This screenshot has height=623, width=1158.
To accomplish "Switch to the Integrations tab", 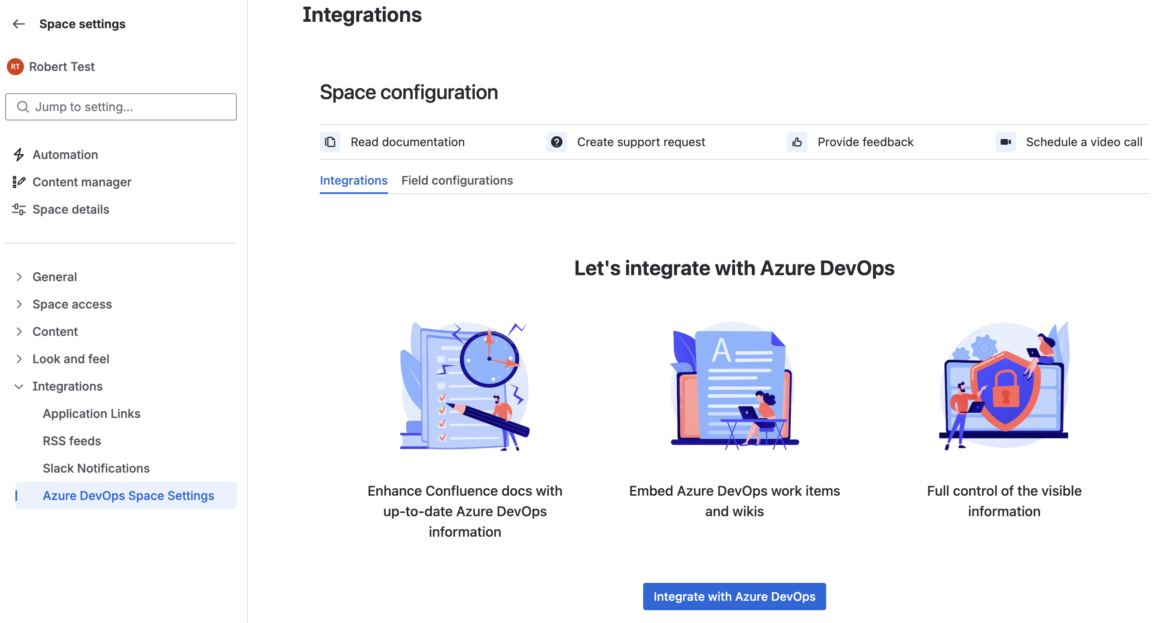I will [354, 181].
